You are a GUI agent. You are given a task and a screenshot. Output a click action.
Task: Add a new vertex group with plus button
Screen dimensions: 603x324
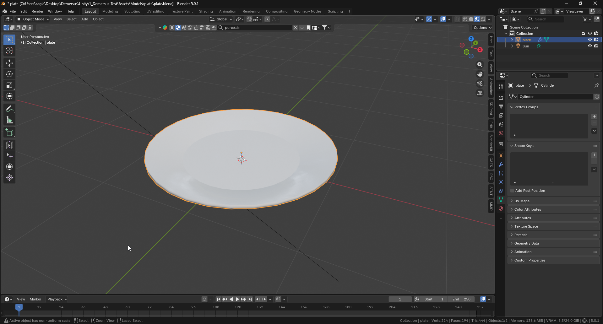(594, 116)
